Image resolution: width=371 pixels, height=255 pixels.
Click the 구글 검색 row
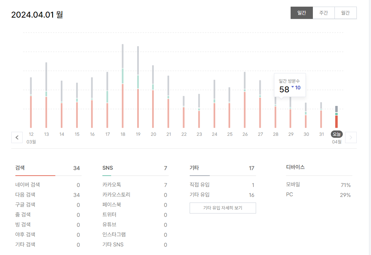[x=48, y=205]
